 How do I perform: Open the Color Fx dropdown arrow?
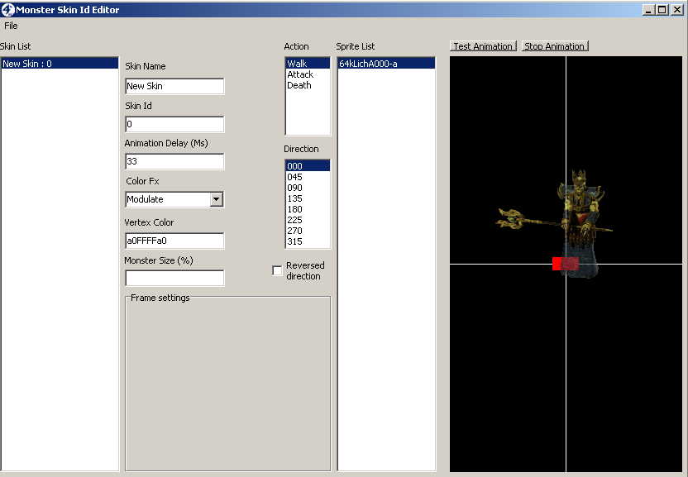[x=217, y=199]
